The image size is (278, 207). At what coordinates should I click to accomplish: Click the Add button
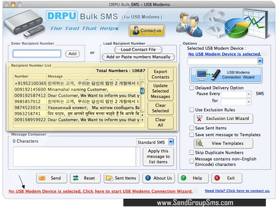pyautogui.click(x=73, y=54)
